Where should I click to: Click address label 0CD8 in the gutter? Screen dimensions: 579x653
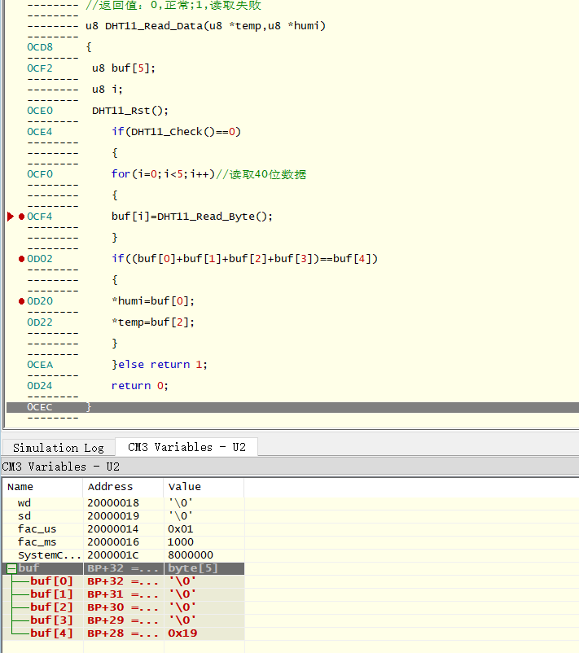click(x=40, y=47)
